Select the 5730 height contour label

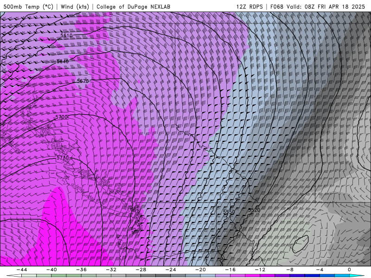[63, 158]
